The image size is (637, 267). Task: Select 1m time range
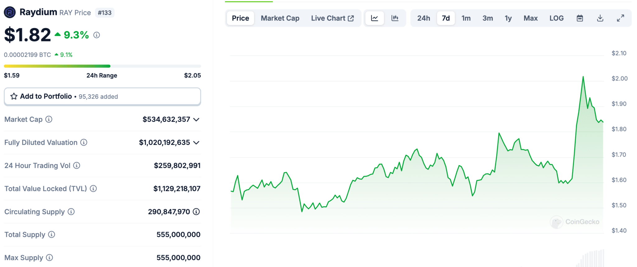[x=466, y=18]
